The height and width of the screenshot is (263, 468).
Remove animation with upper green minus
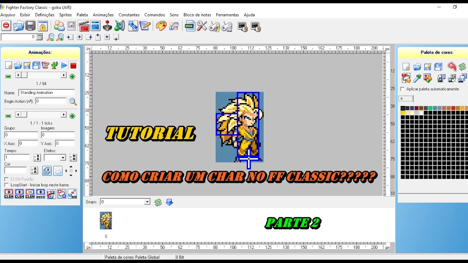point(8,77)
